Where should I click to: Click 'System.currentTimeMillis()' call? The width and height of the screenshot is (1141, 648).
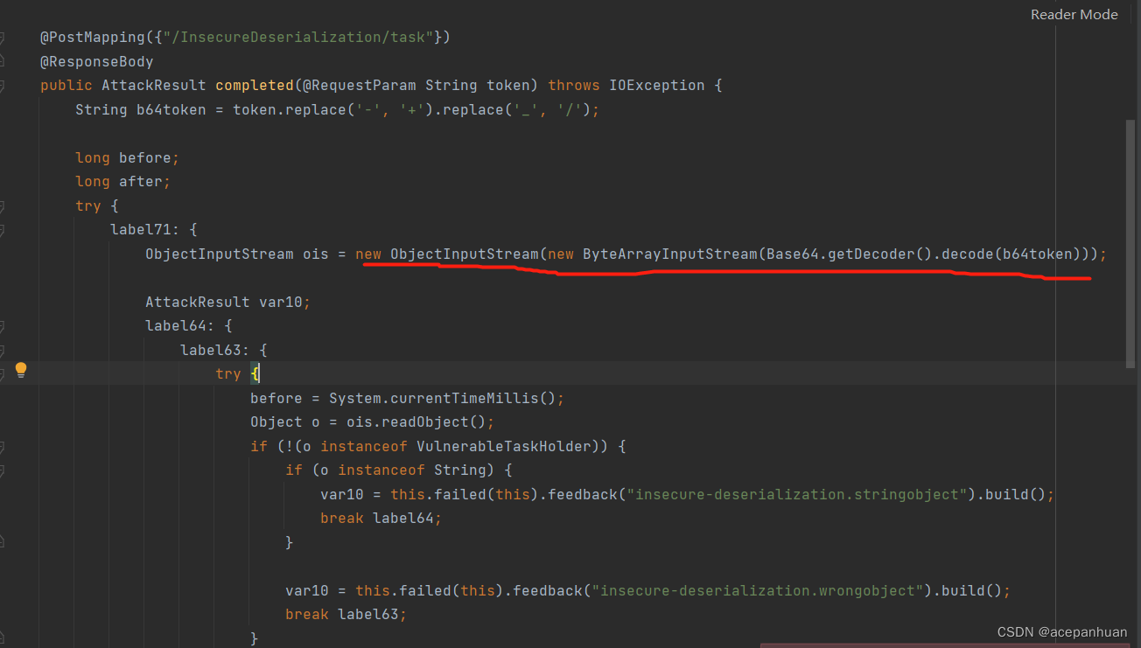coord(442,399)
